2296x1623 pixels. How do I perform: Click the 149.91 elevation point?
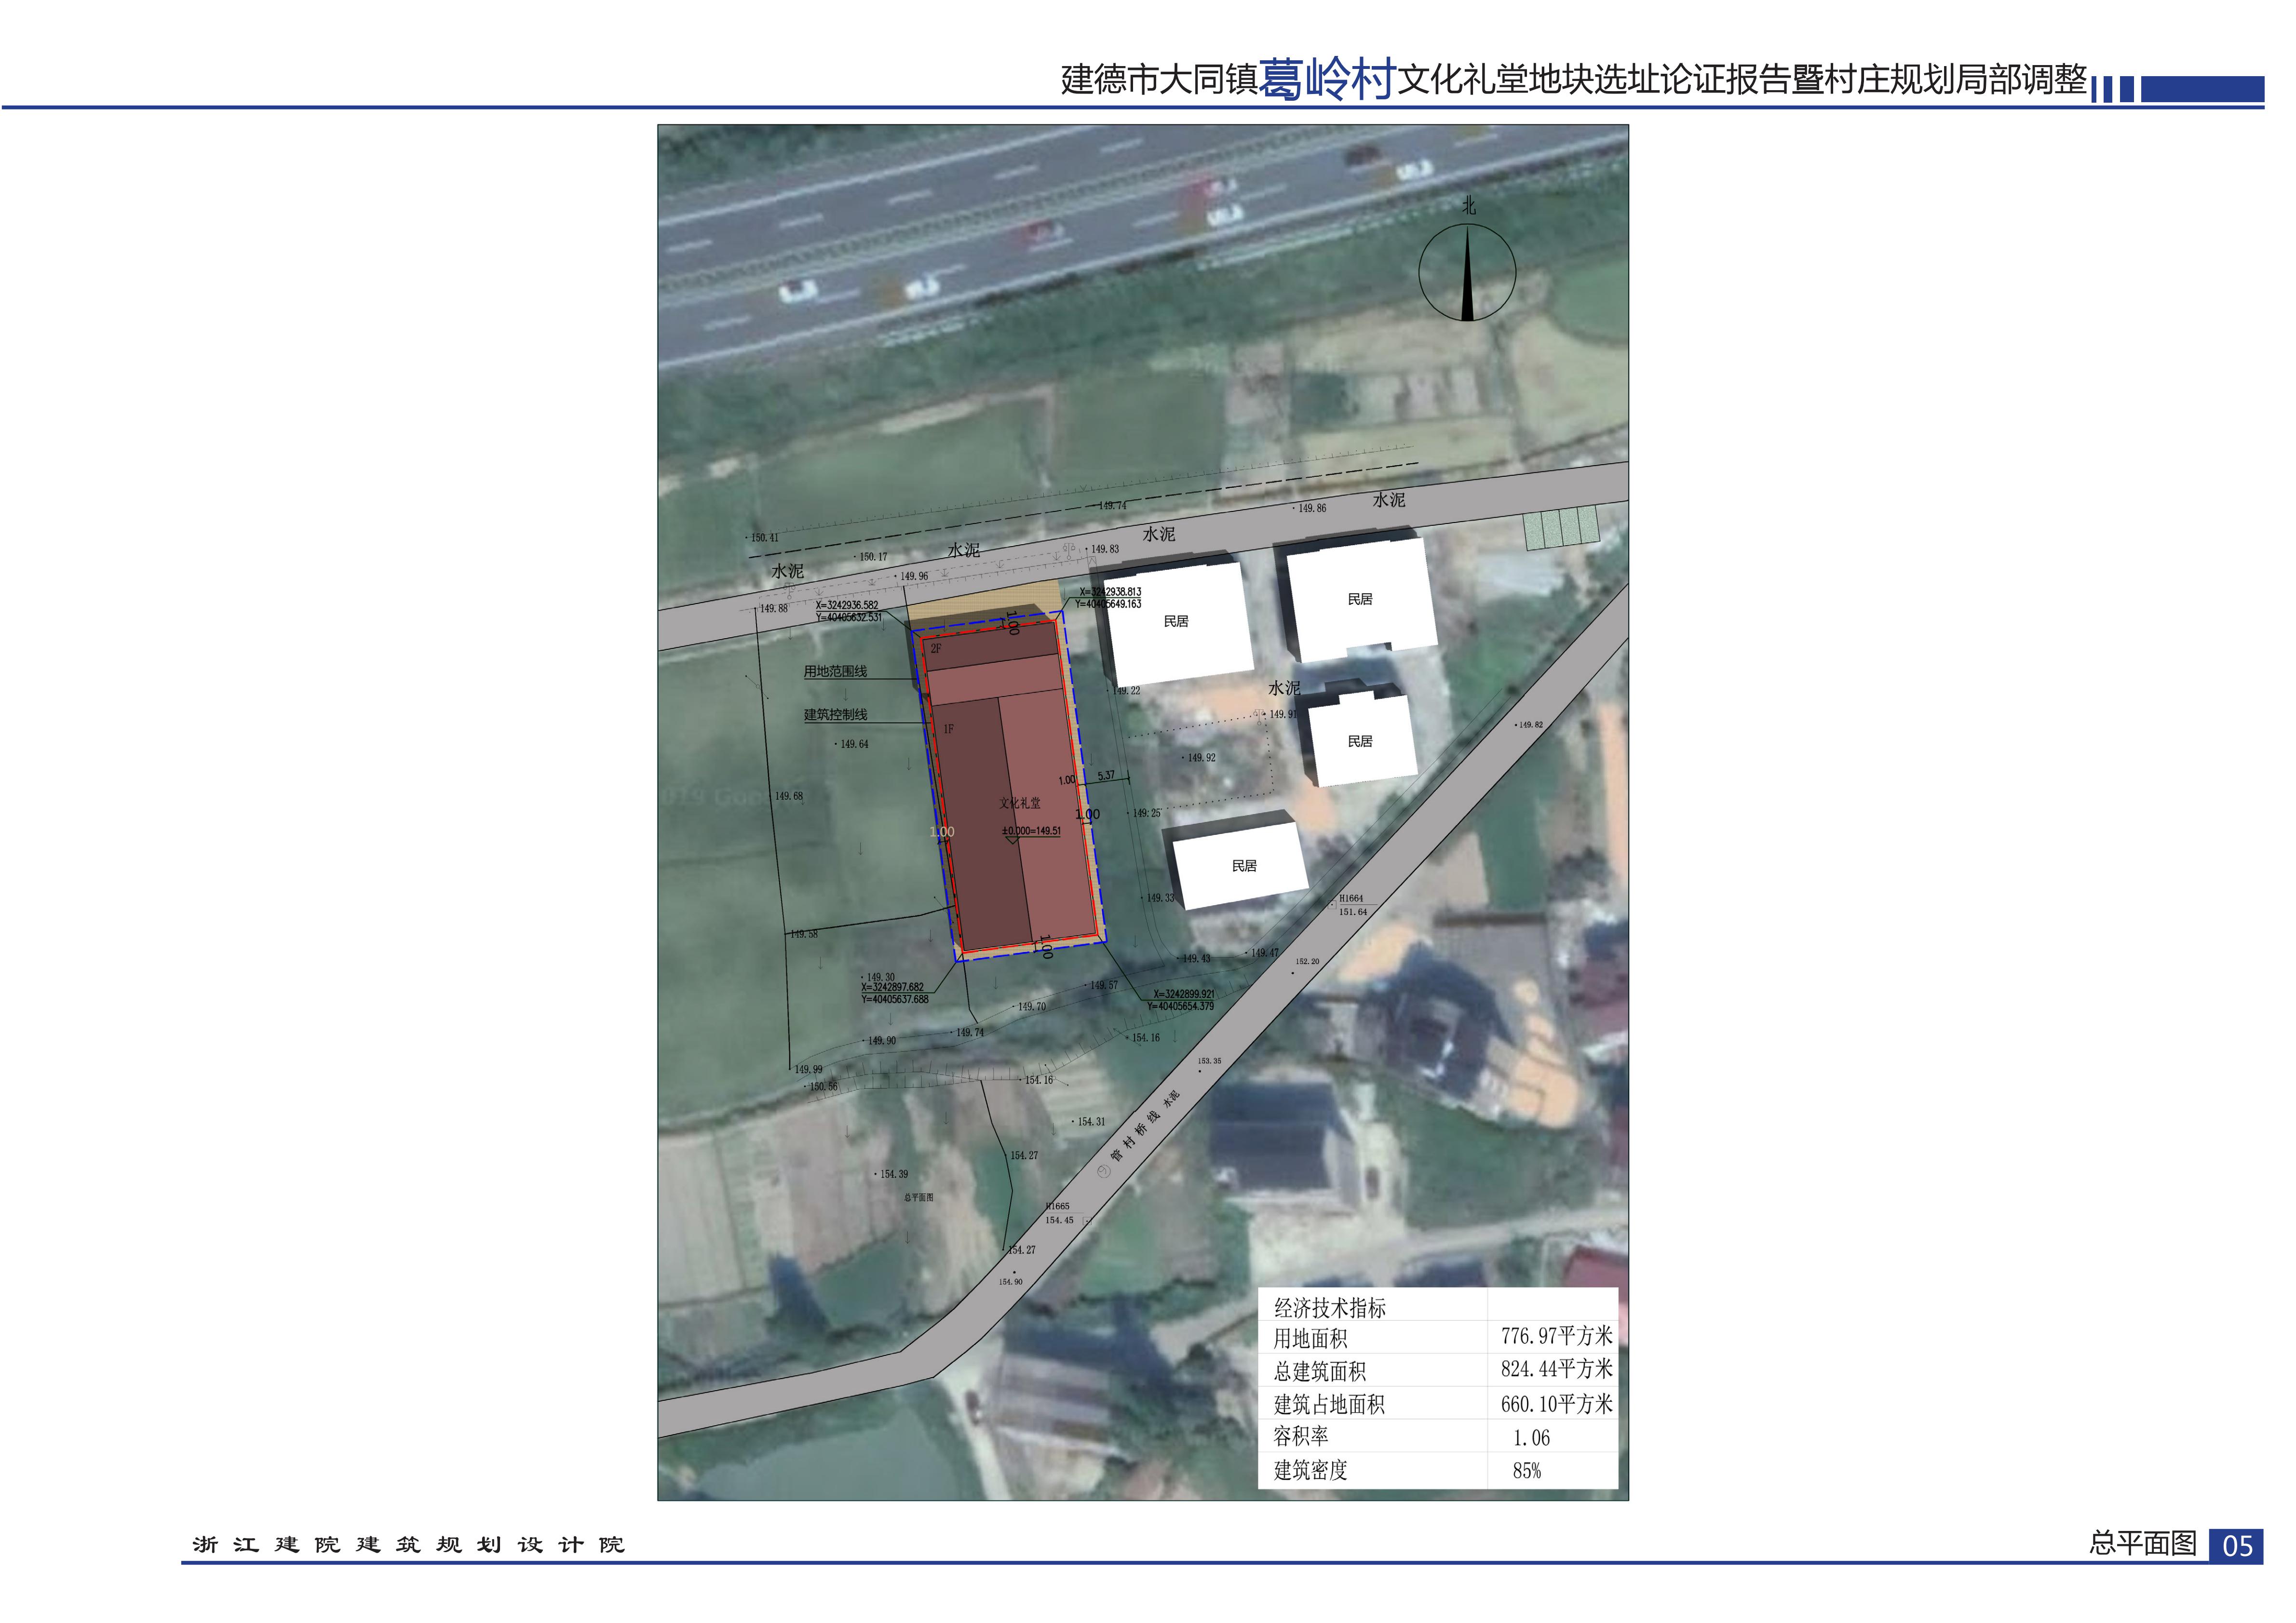tap(1282, 714)
